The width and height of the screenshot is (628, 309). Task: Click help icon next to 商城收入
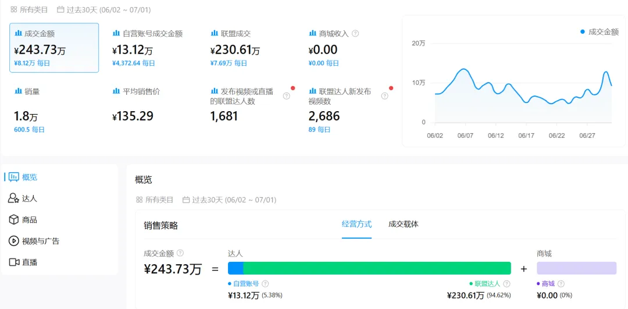pos(355,34)
